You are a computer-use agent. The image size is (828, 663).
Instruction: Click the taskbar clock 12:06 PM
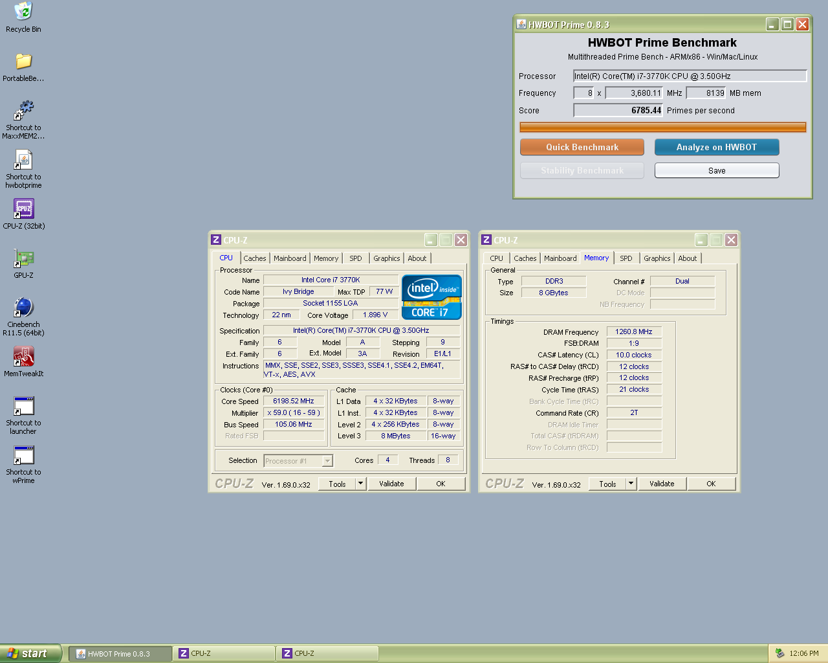click(804, 653)
